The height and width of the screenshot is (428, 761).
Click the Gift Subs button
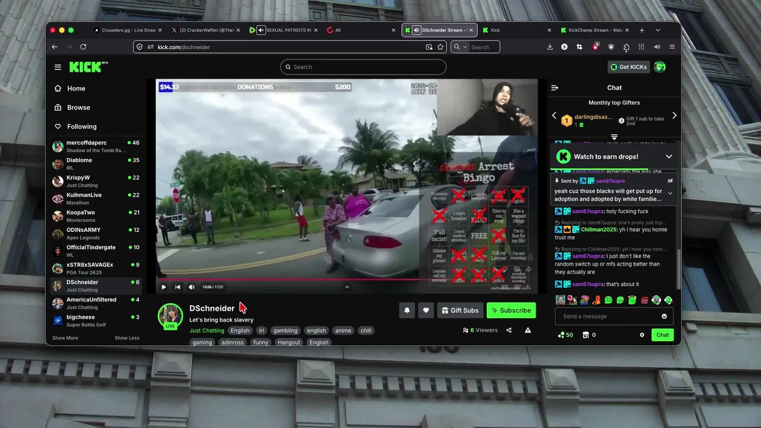coord(460,310)
